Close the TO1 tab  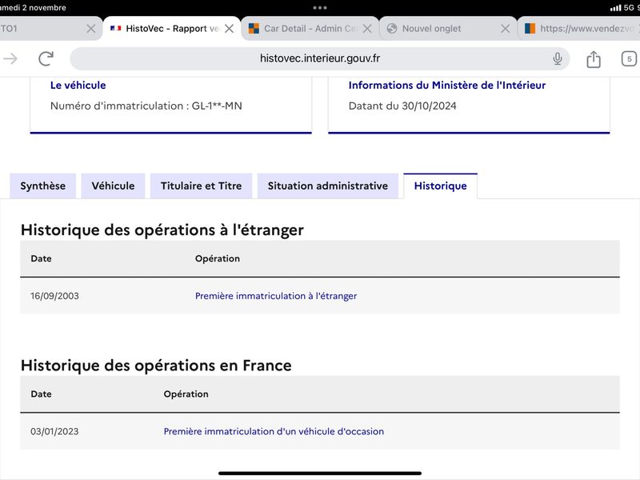(x=91, y=29)
